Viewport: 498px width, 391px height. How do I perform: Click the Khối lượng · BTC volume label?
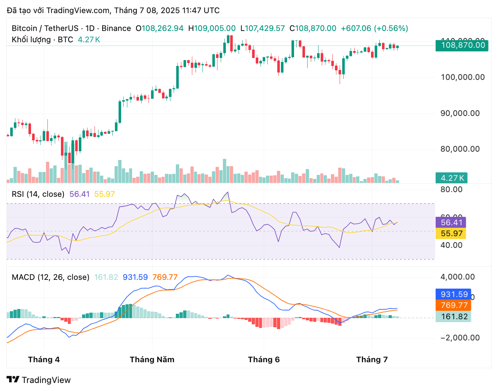[x=42, y=39]
